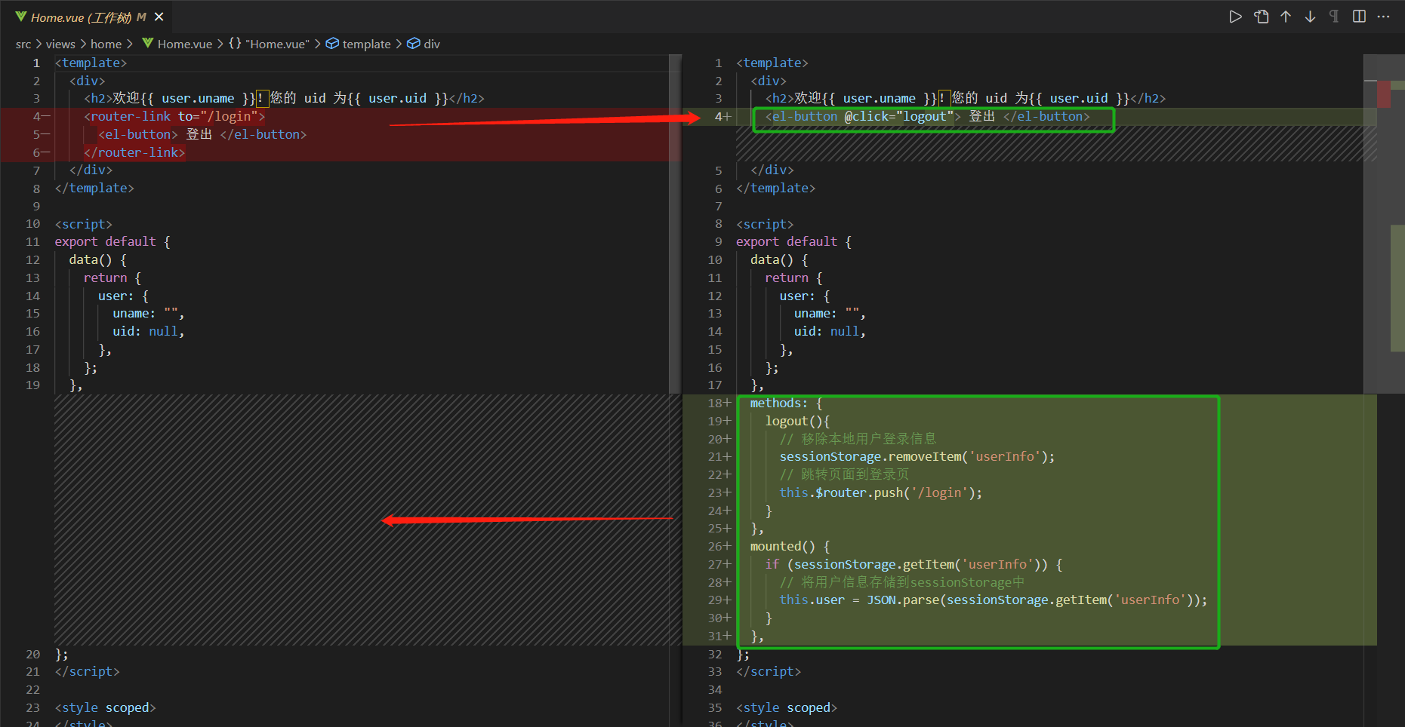
Task: Click the if sessionStorage.getItem line
Action: (914, 565)
